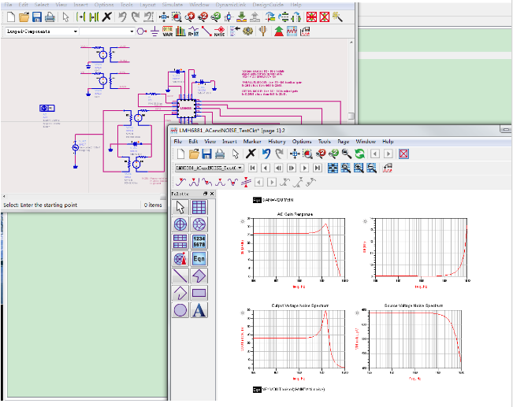Image resolution: width=513 pixels, height=407 pixels.
Task: Open Marker menu in data display window
Action: [x=252, y=142]
